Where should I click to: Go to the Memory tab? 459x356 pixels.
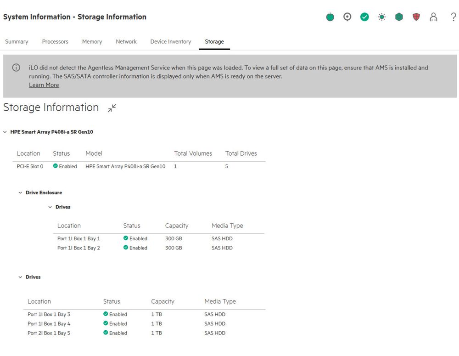(92, 42)
